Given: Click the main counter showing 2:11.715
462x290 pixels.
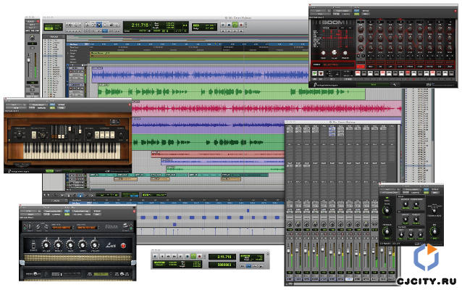Looking at the screenshot, I should pyautogui.click(x=140, y=25).
